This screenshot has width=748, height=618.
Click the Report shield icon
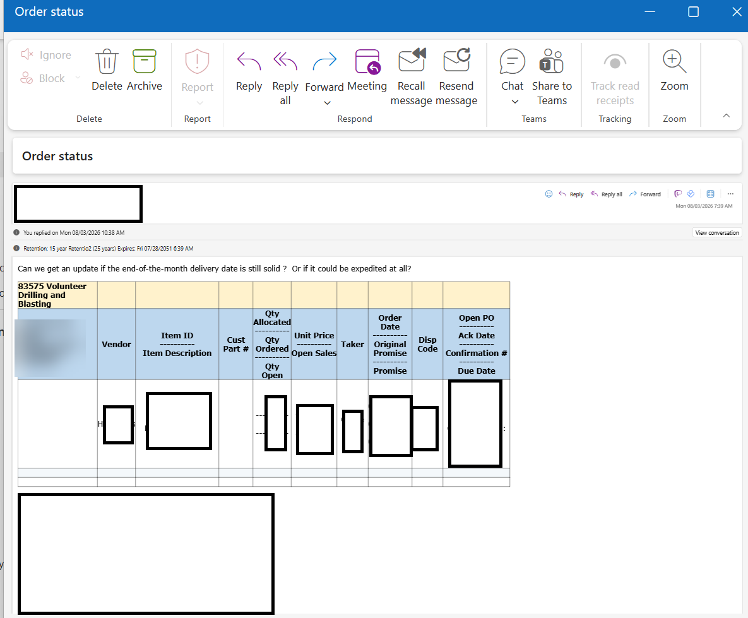tap(197, 62)
